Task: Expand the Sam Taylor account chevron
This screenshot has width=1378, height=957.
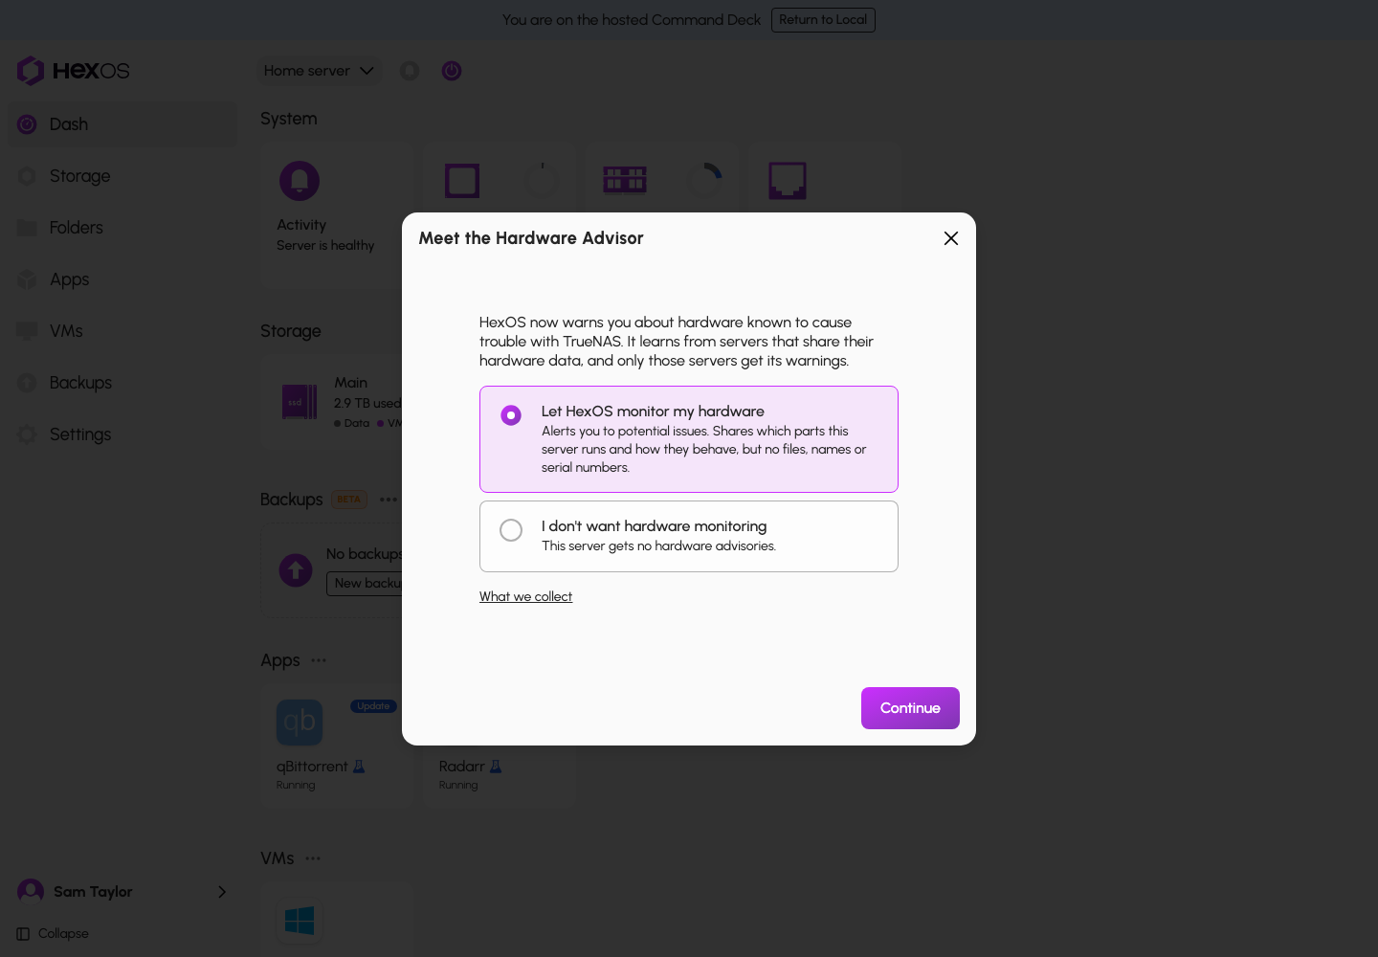Action: pos(222,892)
